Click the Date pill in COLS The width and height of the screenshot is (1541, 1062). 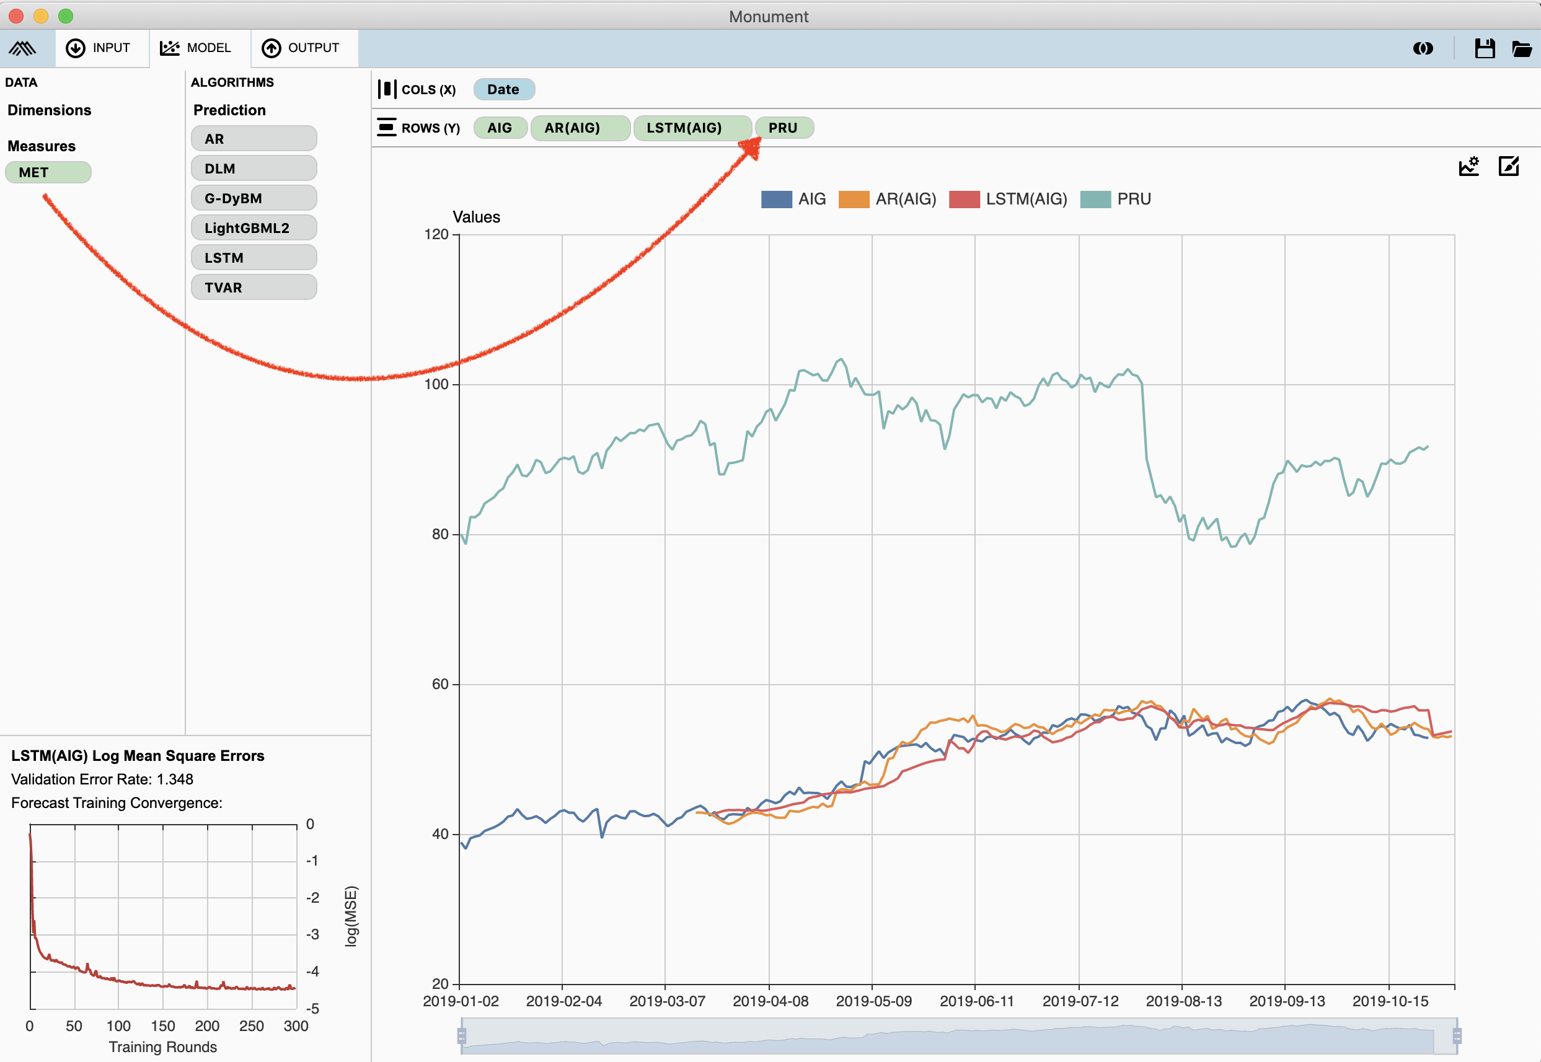point(504,89)
